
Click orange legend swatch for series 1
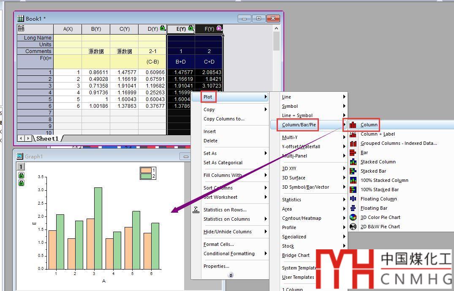(146, 170)
